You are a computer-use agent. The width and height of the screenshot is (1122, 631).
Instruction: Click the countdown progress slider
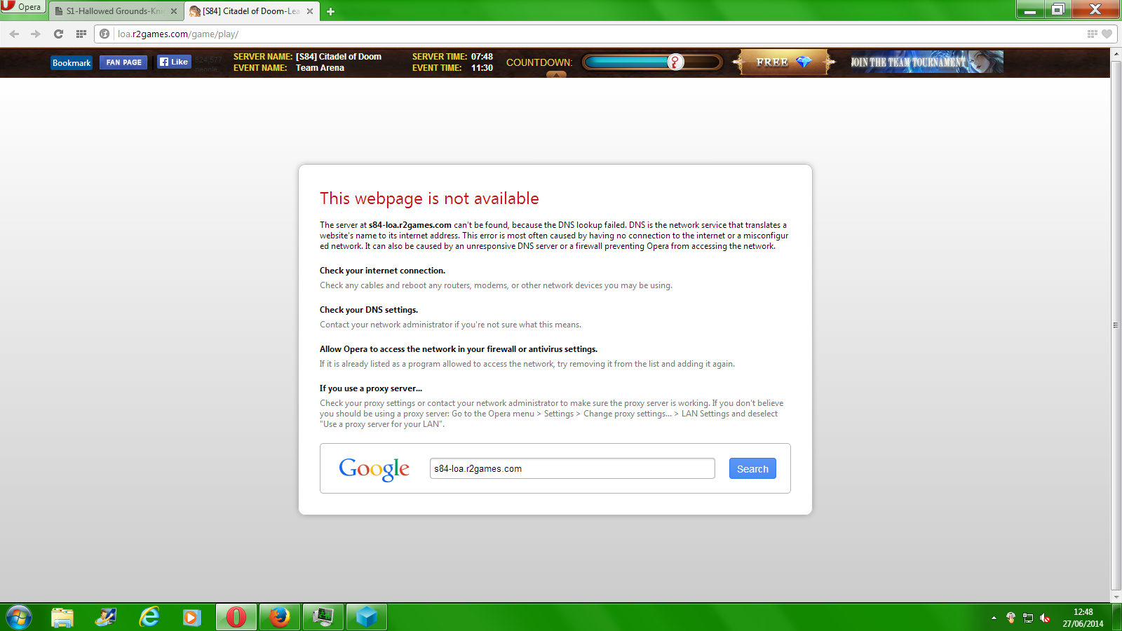pyautogui.click(x=651, y=62)
